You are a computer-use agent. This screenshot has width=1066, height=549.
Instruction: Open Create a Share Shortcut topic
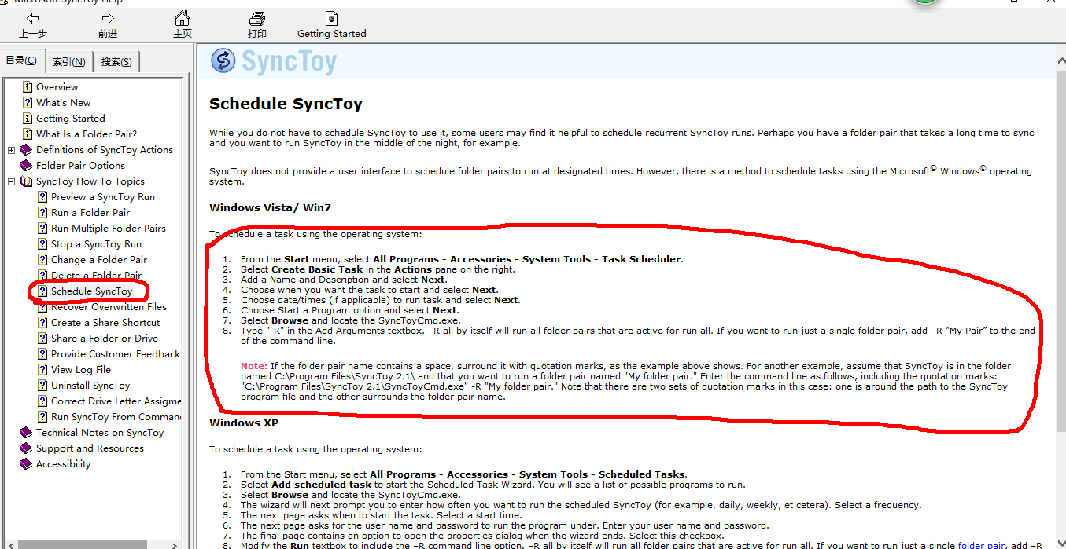105,323
